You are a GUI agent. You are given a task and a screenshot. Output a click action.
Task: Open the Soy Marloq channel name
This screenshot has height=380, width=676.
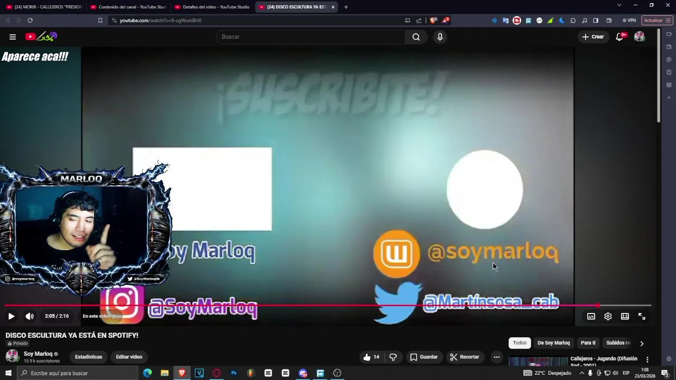pos(38,354)
